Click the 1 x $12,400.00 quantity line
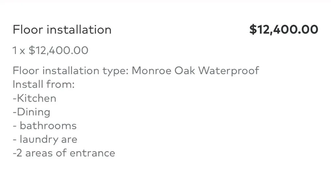This screenshot has width=331, height=177. point(50,50)
